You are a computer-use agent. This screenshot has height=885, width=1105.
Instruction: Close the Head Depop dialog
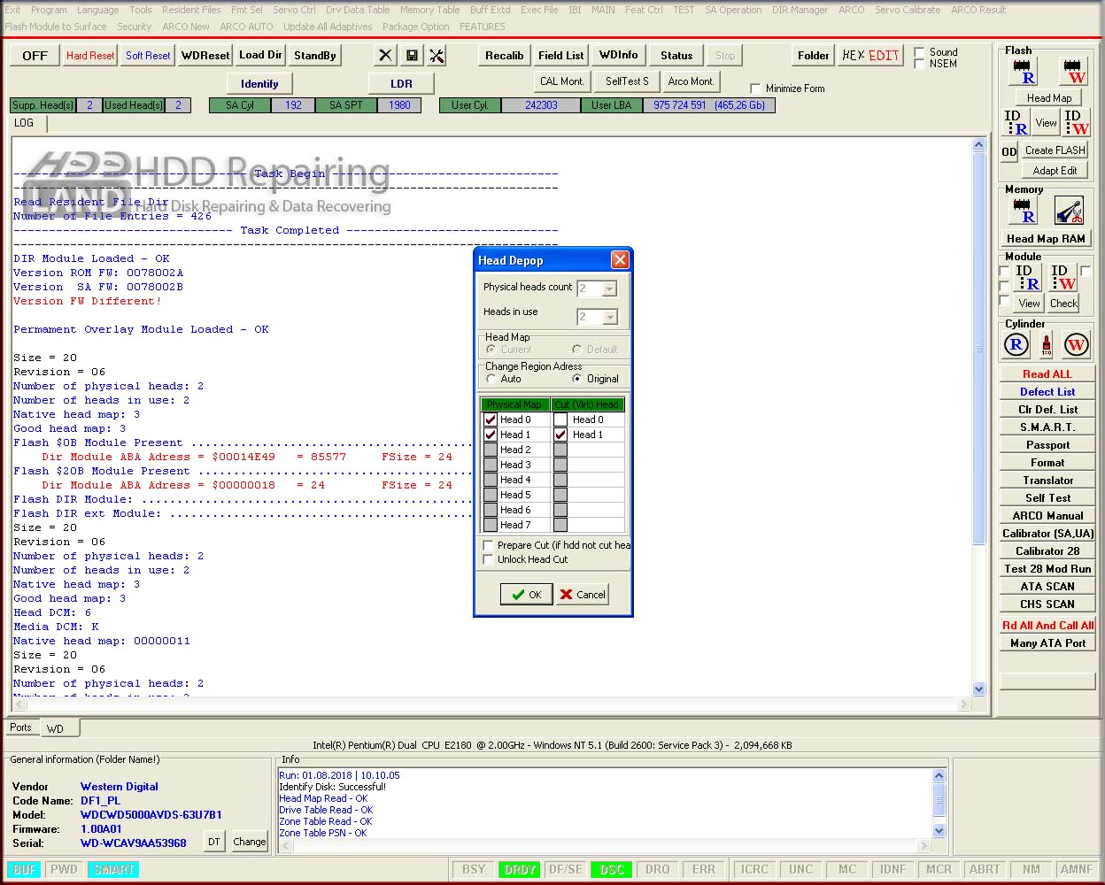(x=620, y=259)
